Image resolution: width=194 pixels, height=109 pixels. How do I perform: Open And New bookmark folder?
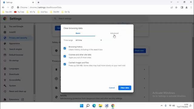point(42,12)
